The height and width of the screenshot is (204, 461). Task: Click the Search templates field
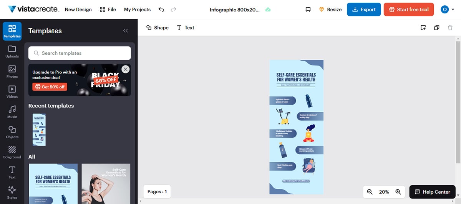coord(80,53)
